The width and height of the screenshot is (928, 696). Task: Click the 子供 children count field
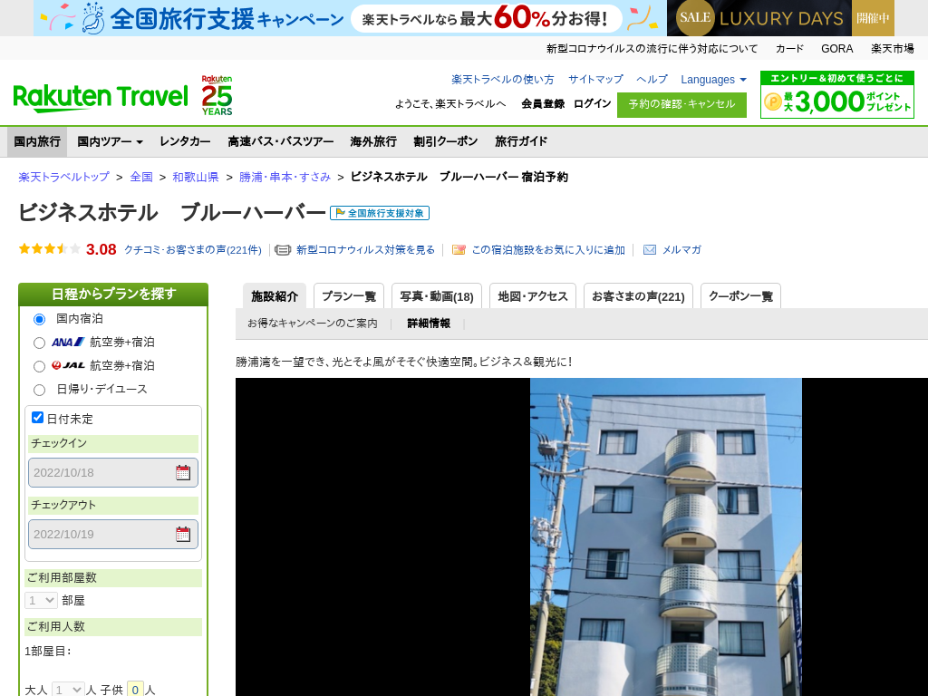(135, 690)
